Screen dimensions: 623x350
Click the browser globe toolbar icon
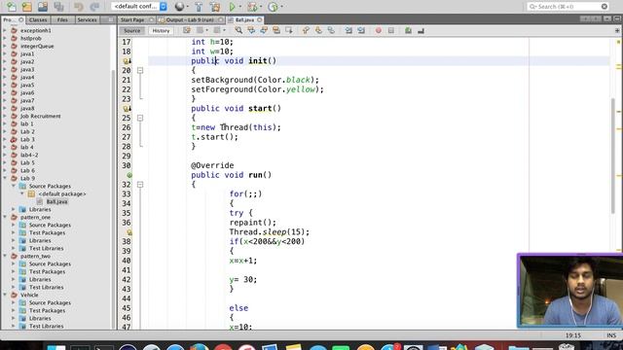point(179,7)
